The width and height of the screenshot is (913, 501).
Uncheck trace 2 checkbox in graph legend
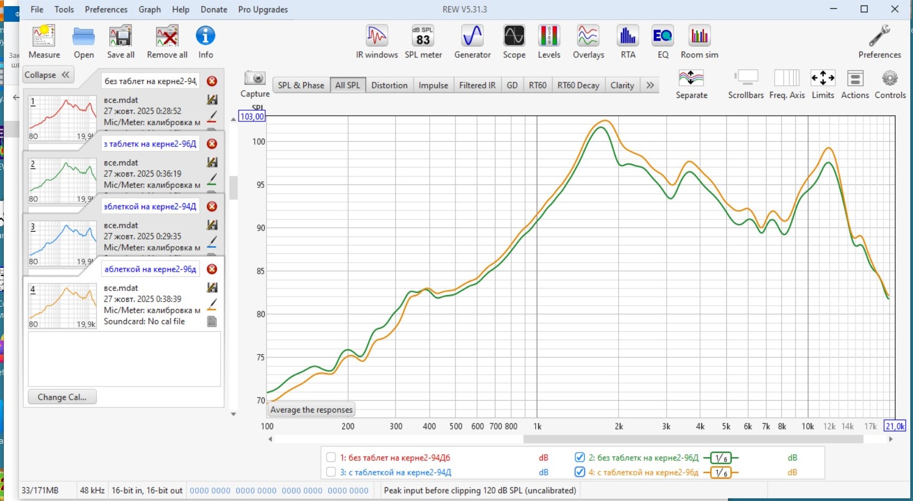(x=580, y=458)
